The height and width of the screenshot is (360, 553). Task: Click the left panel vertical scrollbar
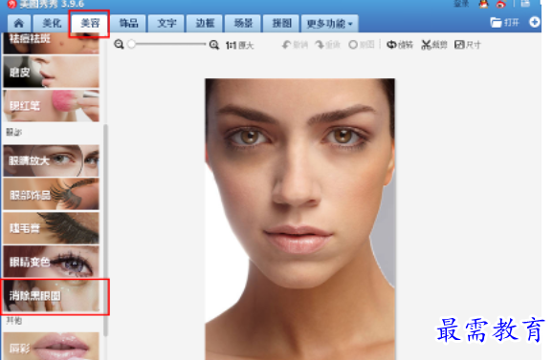click(105, 229)
